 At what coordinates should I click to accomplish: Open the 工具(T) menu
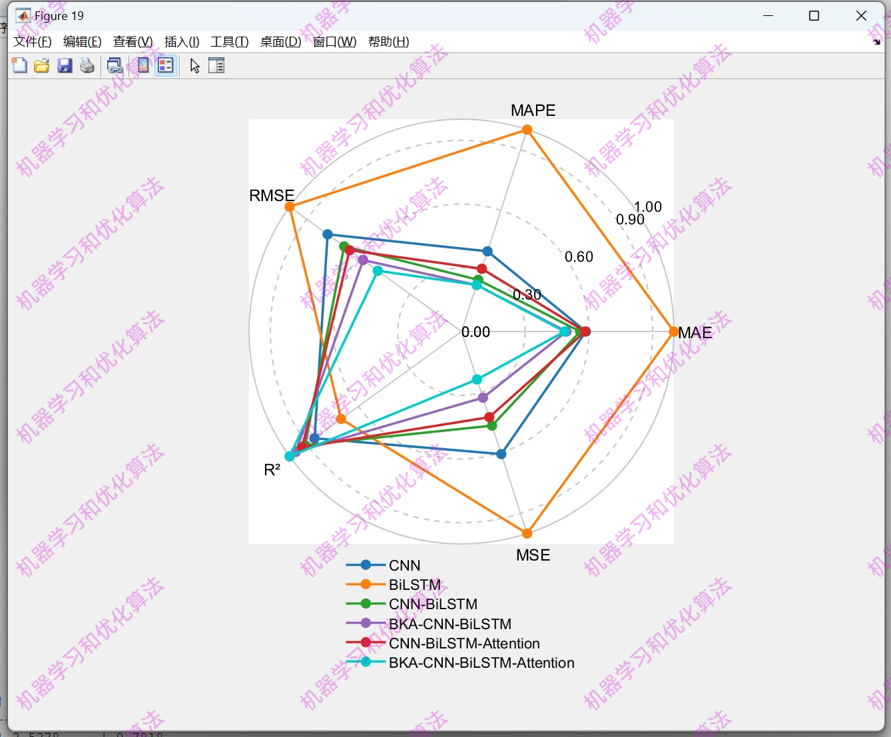click(230, 42)
